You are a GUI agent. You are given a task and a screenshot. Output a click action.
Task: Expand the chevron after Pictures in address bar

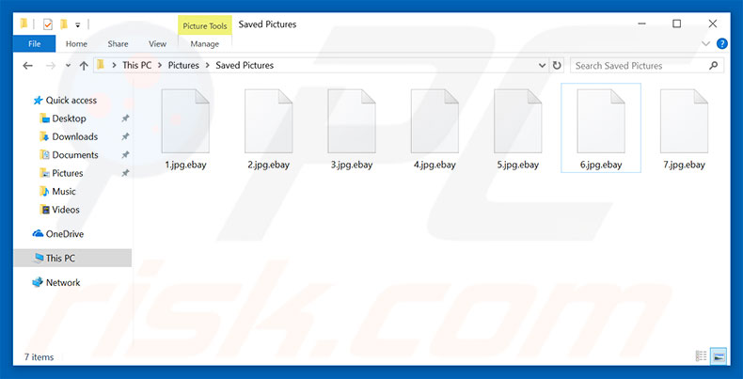coord(207,66)
